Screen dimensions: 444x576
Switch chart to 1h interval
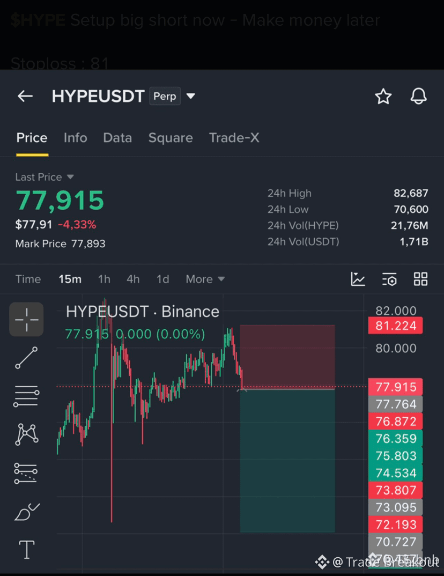tap(105, 279)
